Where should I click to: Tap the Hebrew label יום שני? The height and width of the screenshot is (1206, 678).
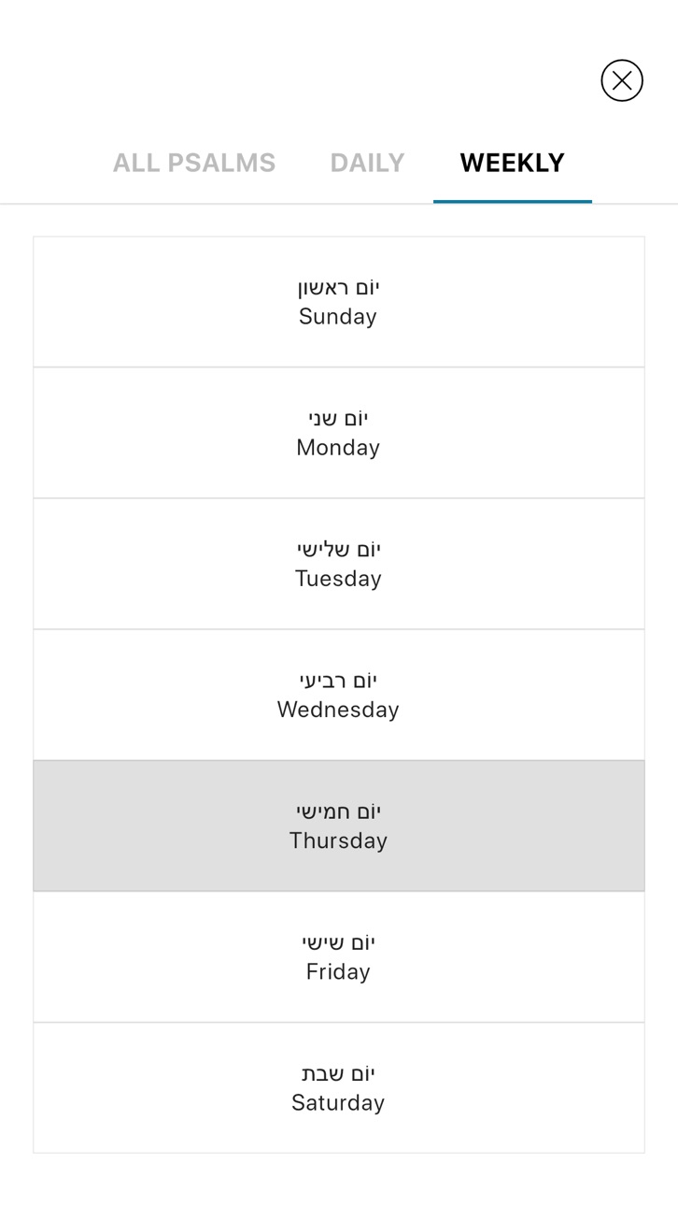(x=338, y=419)
